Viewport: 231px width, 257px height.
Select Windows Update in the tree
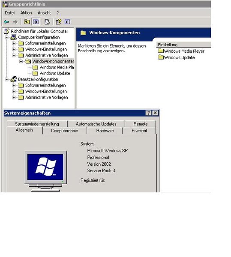point(55,73)
